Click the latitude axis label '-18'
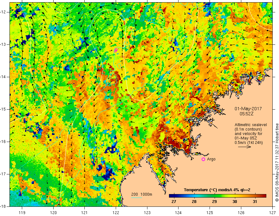This screenshot has width=279, height=216. pos(3,206)
